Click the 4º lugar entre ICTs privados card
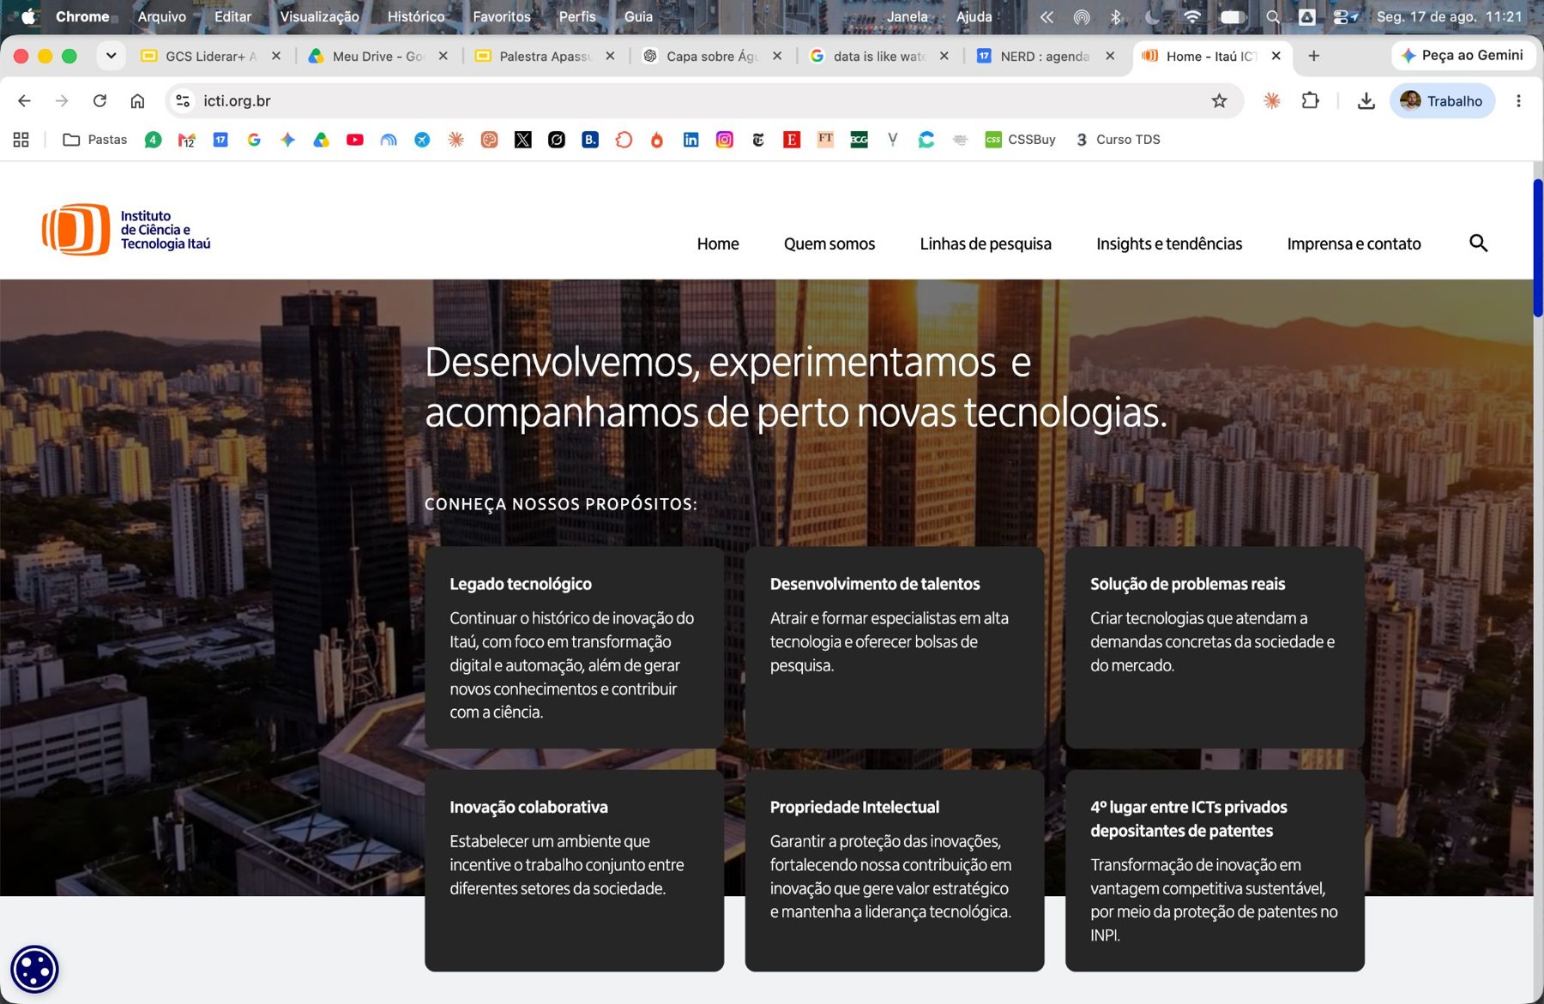This screenshot has width=1544, height=1004. pos(1215,870)
